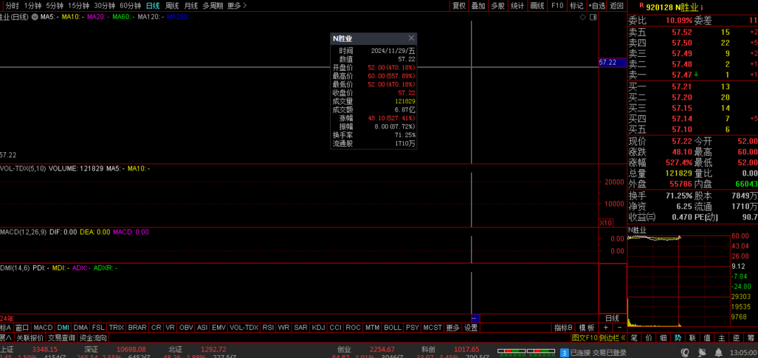Viewport: 758px width, 358px height.
Task: Open 多周期 view
Action: coord(213,6)
